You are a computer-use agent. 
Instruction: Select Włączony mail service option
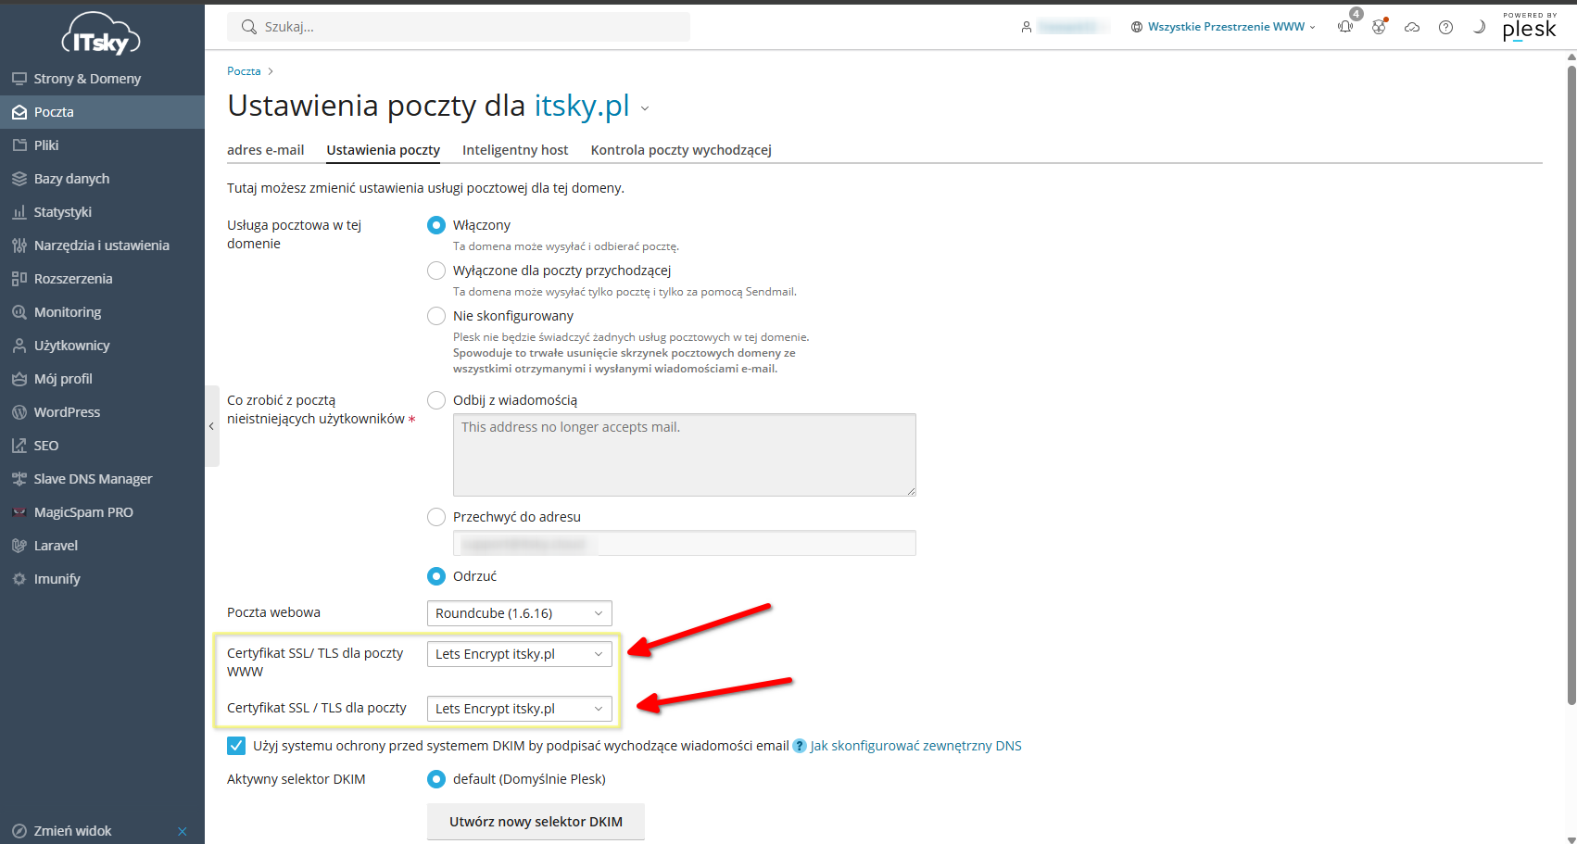click(x=436, y=225)
